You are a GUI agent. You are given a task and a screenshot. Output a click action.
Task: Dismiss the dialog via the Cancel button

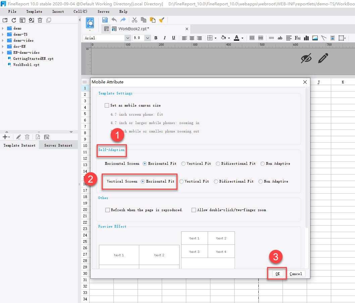pyautogui.click(x=296, y=274)
